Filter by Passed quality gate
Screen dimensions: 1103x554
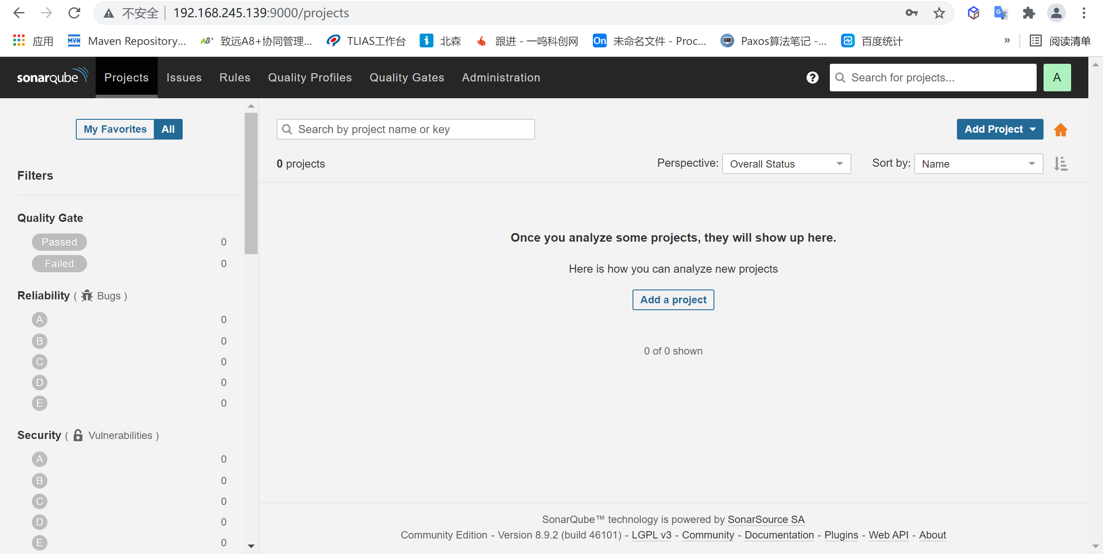[x=59, y=242]
